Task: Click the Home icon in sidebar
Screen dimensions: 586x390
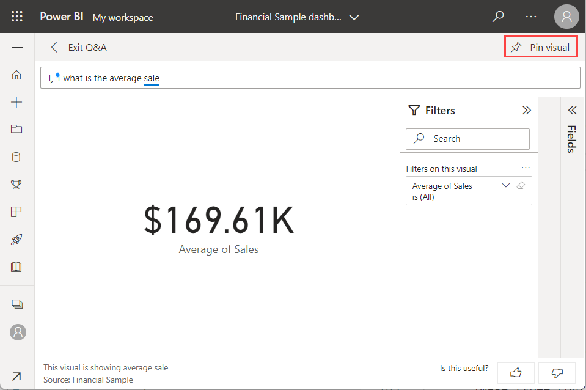Action: point(16,75)
